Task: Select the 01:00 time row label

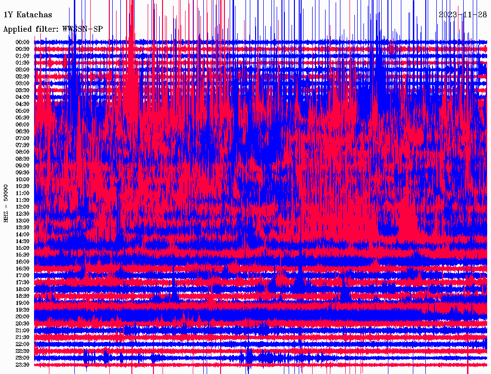Action: pos(23,56)
